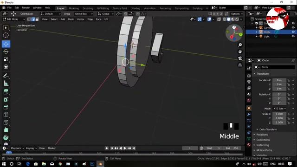297x167 pixels.
Task: Hide the Light object in outliner
Action: pyautogui.click(x=293, y=36)
